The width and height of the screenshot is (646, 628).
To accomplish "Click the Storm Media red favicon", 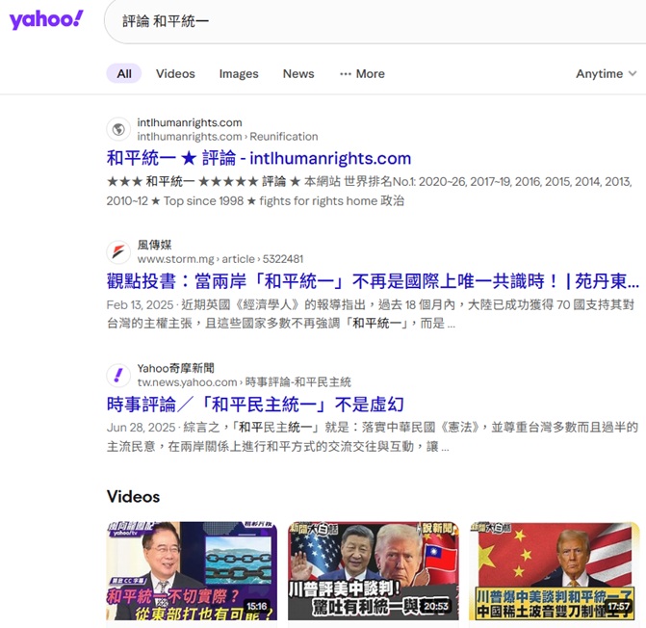I will coord(118,252).
